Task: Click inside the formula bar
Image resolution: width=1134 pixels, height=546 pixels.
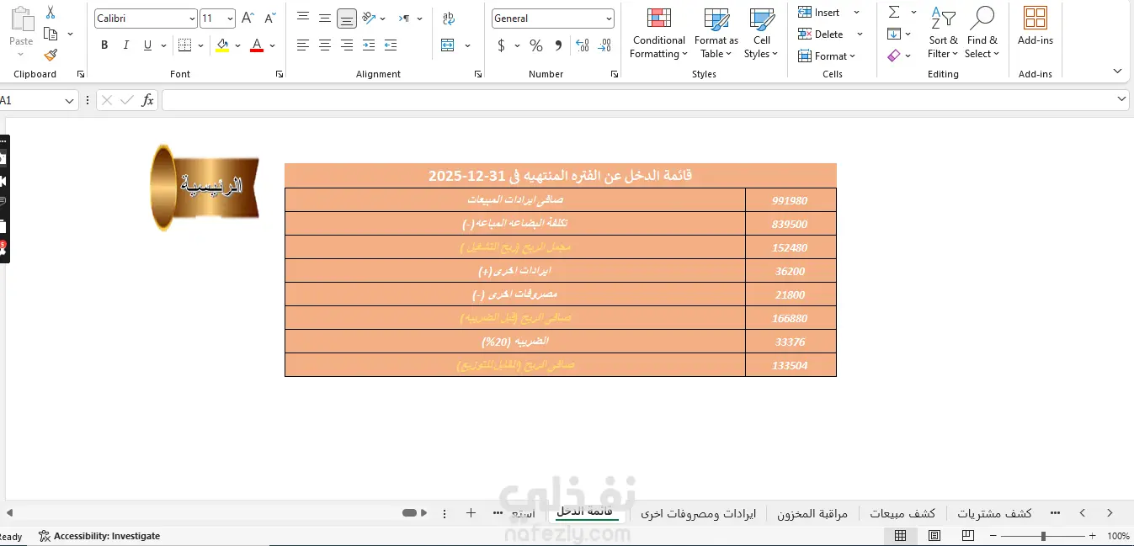Action: (x=638, y=100)
